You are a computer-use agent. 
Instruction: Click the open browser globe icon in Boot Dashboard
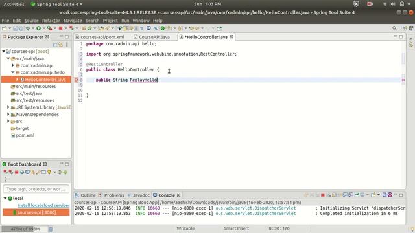click(x=22, y=172)
